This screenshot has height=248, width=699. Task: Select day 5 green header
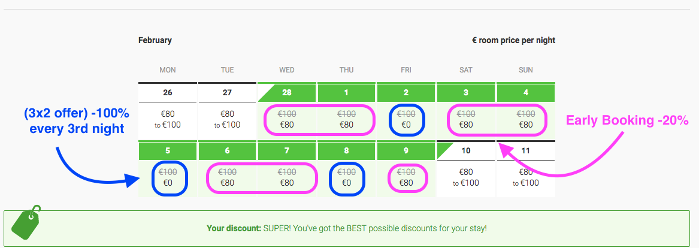pyautogui.click(x=168, y=151)
